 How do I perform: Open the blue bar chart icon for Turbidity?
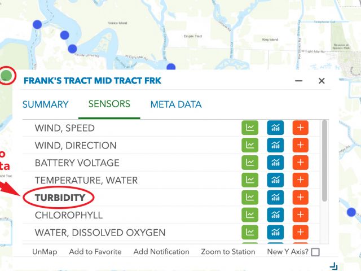275,197
